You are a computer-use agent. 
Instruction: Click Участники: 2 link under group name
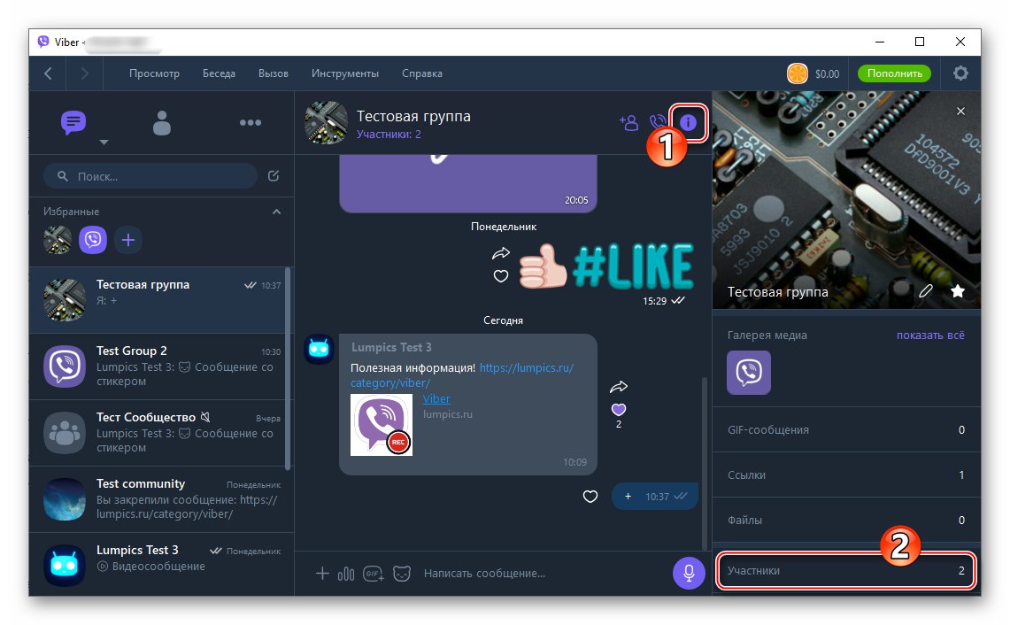(x=389, y=134)
